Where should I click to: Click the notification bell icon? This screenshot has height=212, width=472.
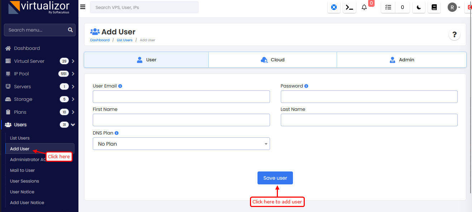coord(364,7)
